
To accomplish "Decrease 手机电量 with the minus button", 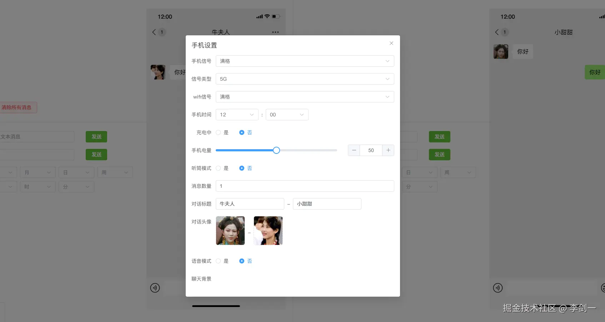I will pos(354,150).
